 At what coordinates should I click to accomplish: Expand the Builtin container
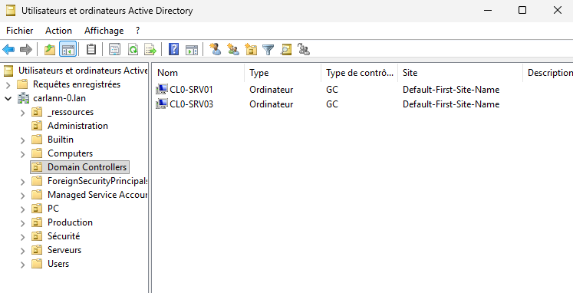(x=23, y=140)
